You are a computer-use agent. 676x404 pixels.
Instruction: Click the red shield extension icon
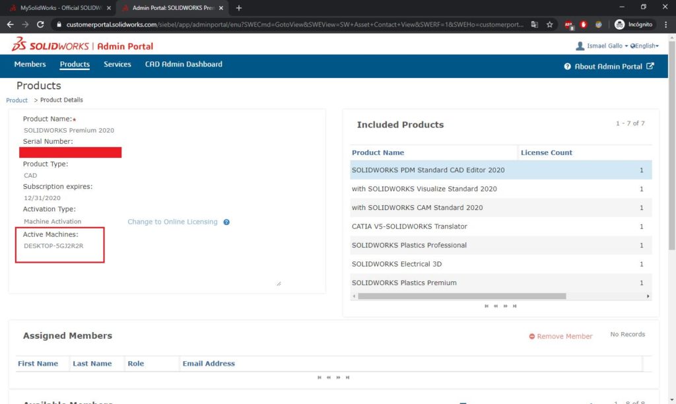[x=584, y=24]
